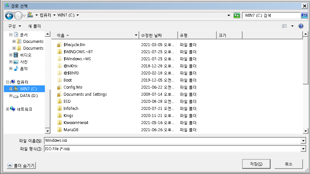This screenshot has height=174, width=310.
Task: Open the address bar history dropdown
Action: pos(229,15)
